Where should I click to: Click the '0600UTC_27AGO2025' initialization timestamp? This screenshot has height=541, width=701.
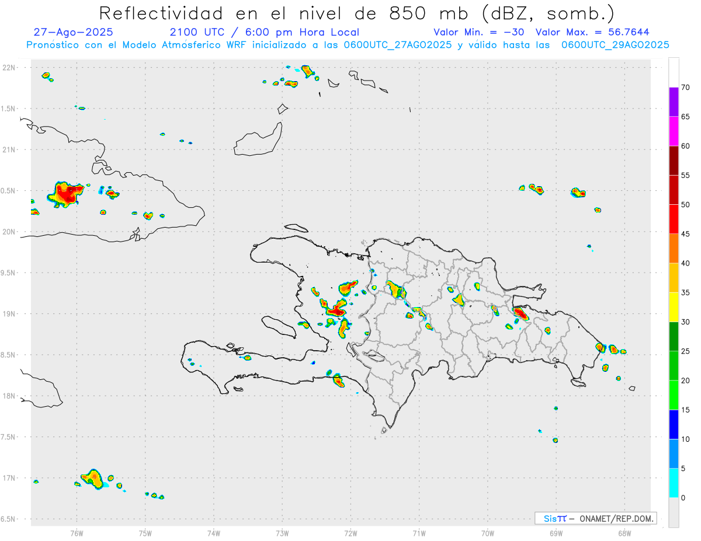click(398, 45)
